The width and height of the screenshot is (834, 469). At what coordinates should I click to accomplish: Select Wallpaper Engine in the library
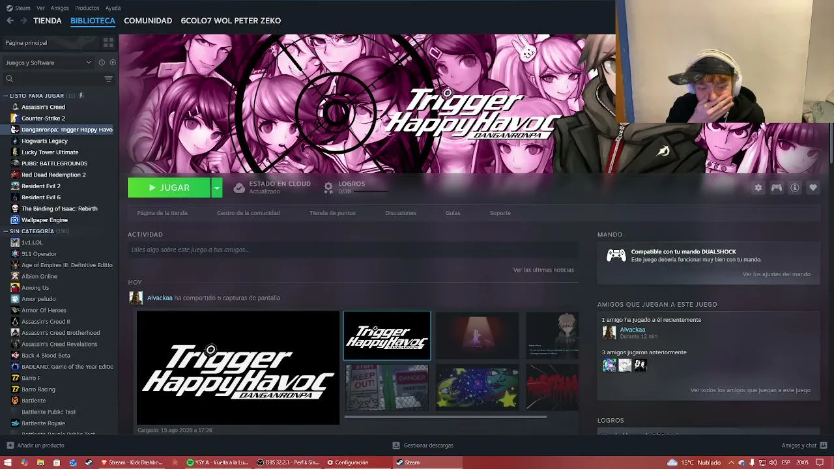44,220
